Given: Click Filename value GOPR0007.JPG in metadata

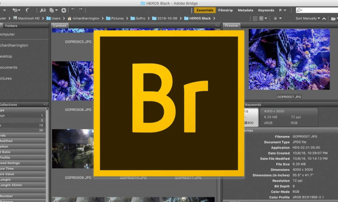Looking at the screenshot, I should tap(305, 137).
